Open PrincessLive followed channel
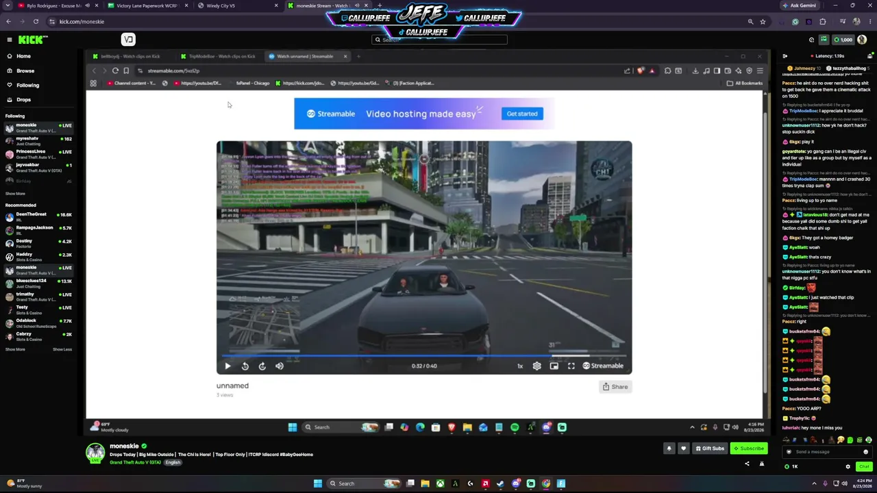 [x=38, y=154]
